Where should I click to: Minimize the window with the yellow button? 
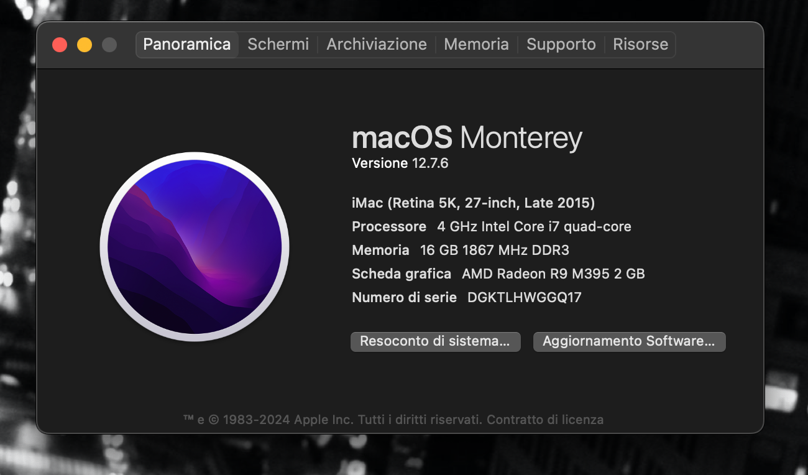coord(85,45)
